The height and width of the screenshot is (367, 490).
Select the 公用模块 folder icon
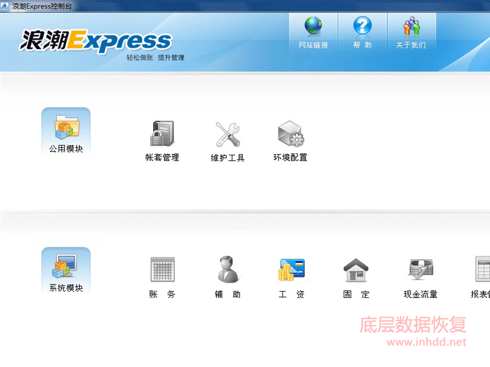point(67,127)
